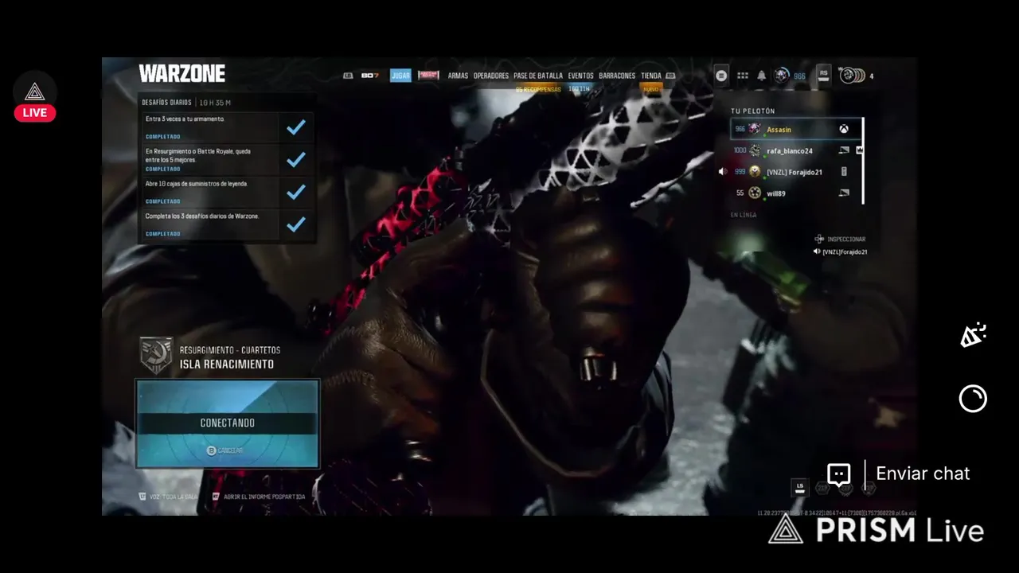Check 'Completa los 3 desafíos diarios' checkmark
This screenshot has height=573, width=1019.
295,225
